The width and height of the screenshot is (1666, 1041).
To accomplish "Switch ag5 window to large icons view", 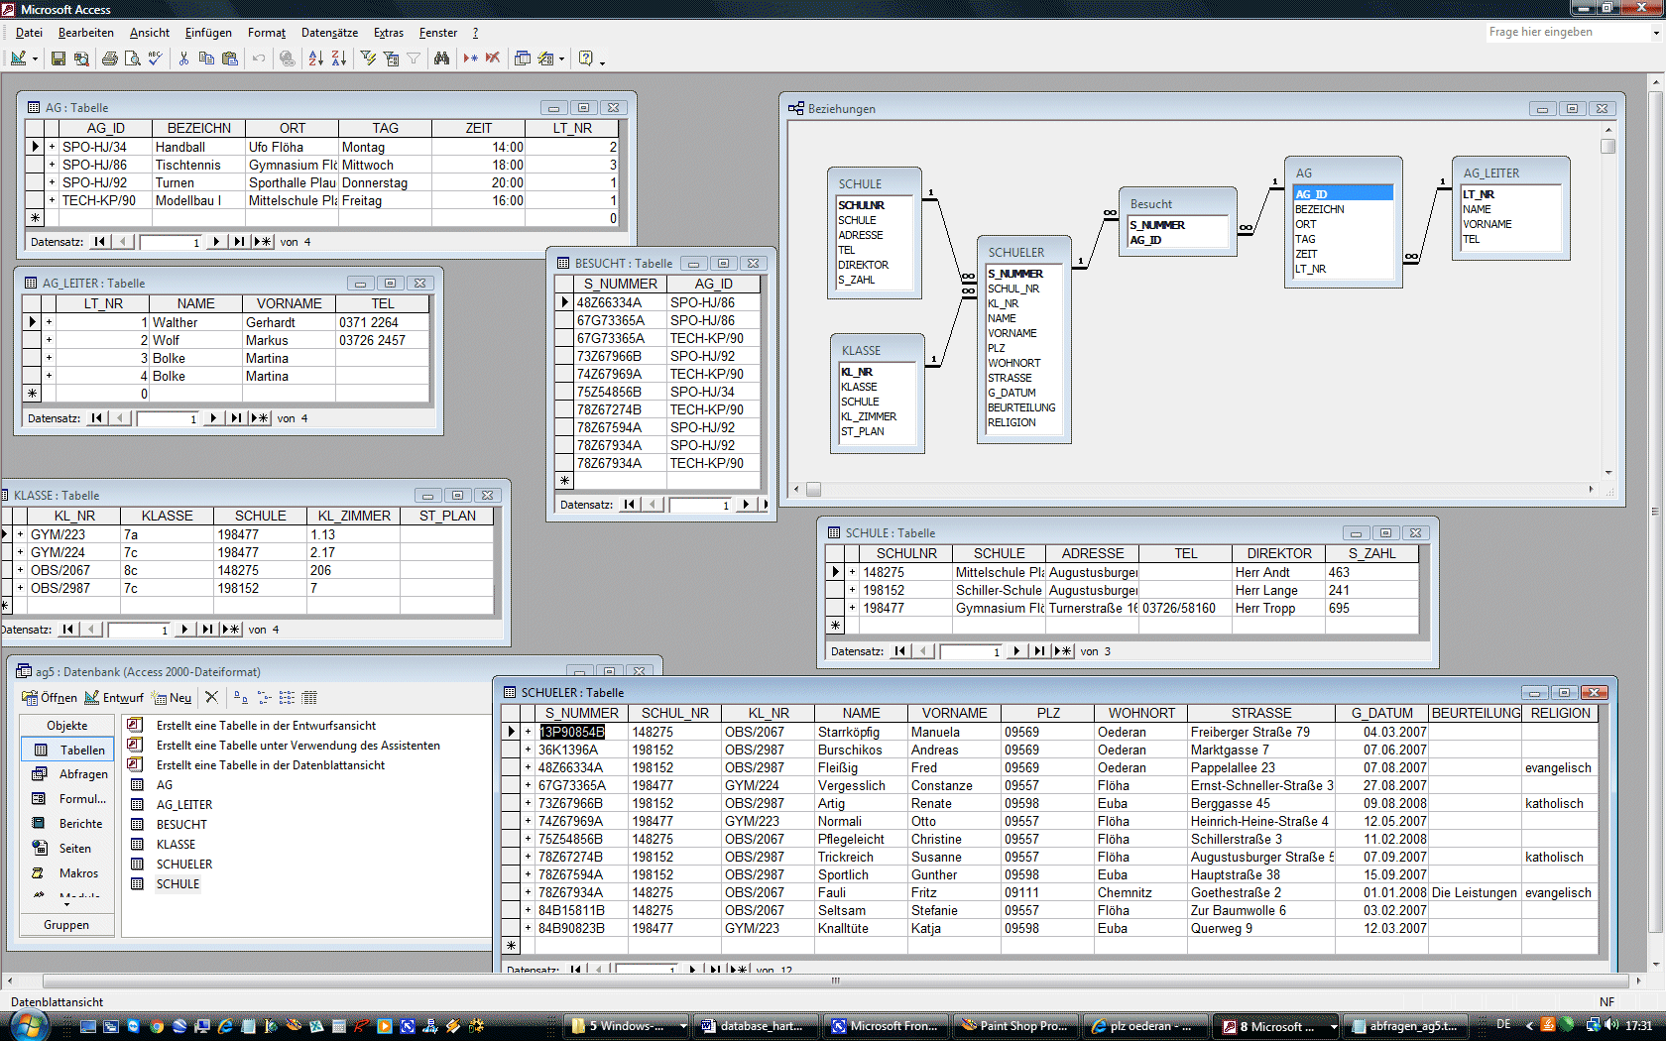I will click(241, 697).
